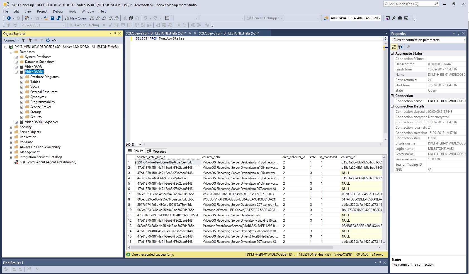Collapse the Aggregate Status section
Screen dimensions: 469x274
pyautogui.click(x=392, y=53)
